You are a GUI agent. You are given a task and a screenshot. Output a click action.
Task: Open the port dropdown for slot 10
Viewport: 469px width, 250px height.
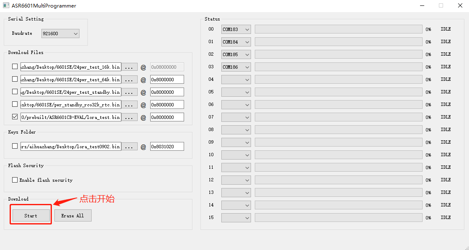pos(236,155)
